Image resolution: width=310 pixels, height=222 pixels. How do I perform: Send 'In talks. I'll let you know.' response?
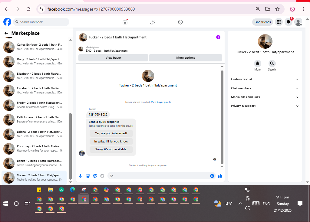coord(111,142)
